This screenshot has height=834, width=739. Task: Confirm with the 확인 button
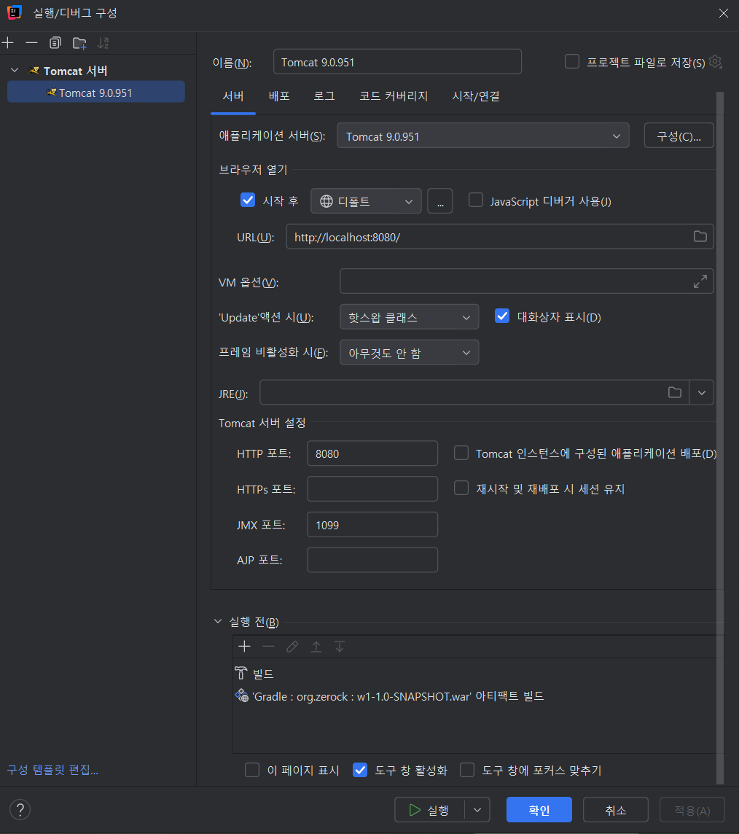tap(539, 810)
